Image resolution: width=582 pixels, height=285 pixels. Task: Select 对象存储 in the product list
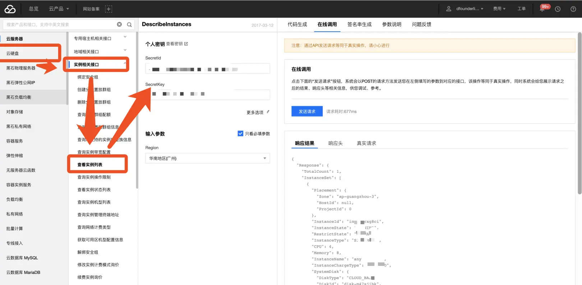click(x=14, y=112)
